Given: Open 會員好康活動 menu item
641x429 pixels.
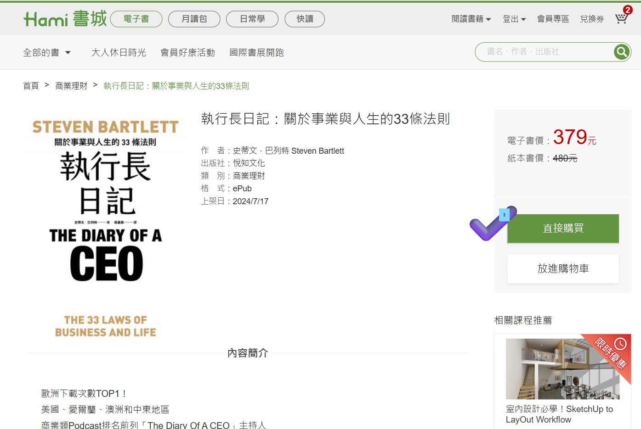Looking at the screenshot, I should pyautogui.click(x=187, y=53).
